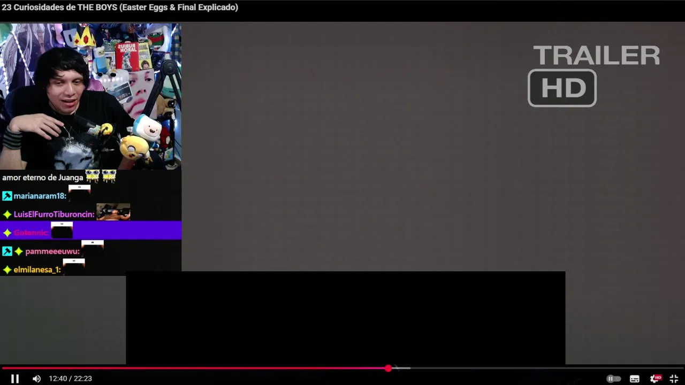Click the image emote beside LuisElFurroTiburoncin
This screenshot has width=685, height=385.
(x=113, y=212)
